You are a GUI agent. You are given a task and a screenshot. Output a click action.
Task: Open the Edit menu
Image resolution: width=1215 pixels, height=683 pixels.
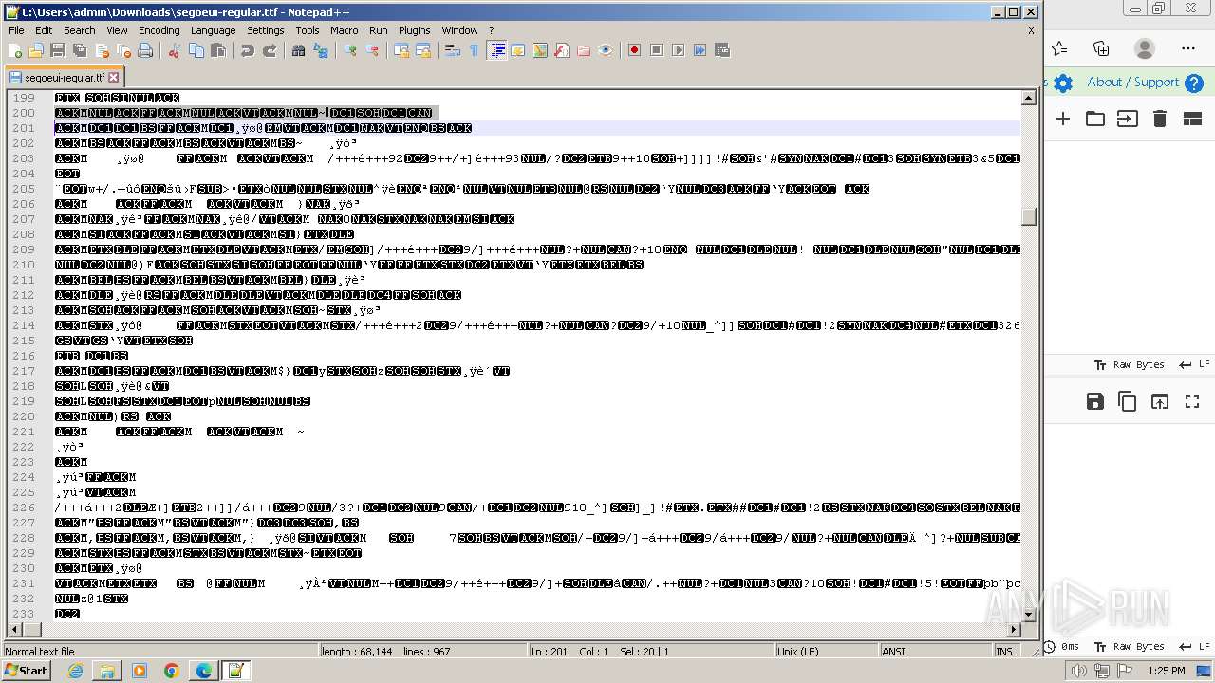45,30
